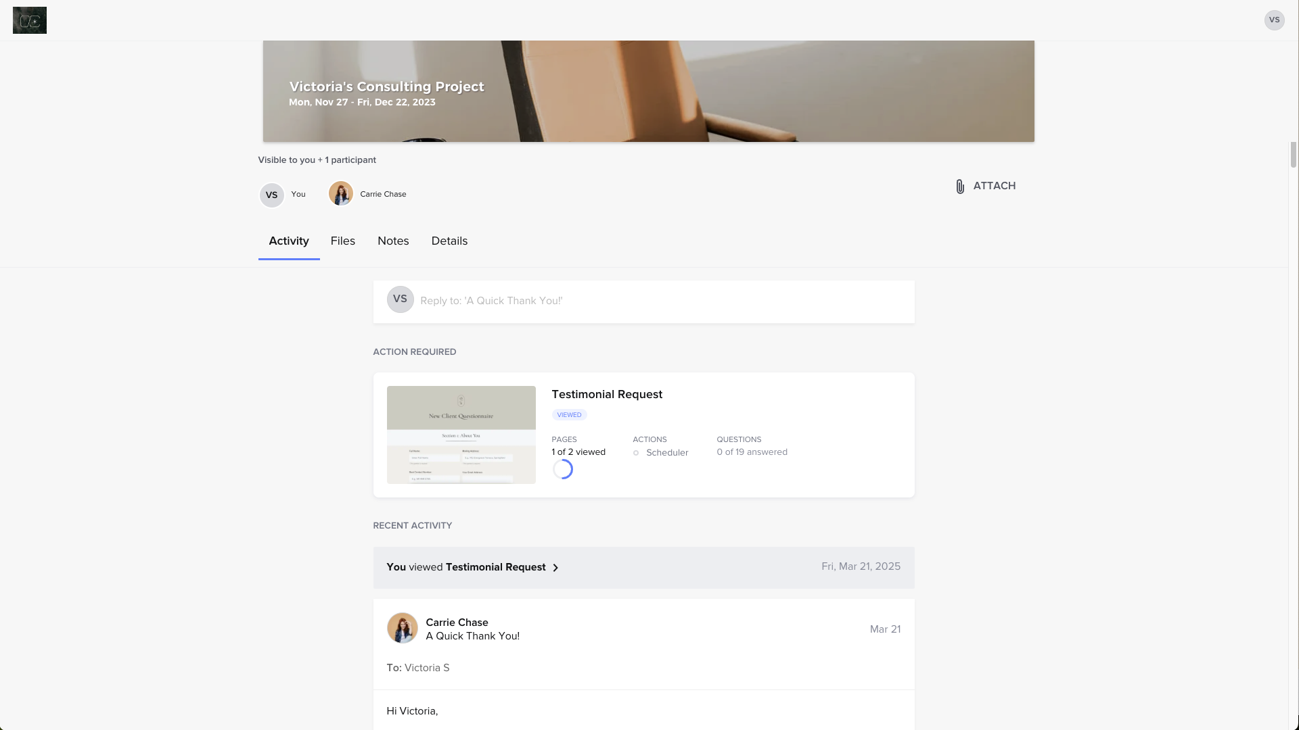Click Carrie Chase's avatar in the message
Image resolution: width=1299 pixels, height=730 pixels.
(x=403, y=628)
